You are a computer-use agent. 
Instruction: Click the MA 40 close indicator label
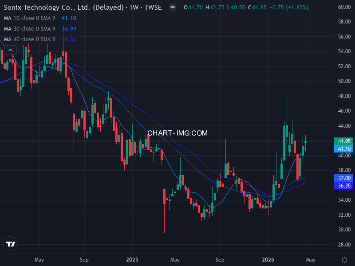[x=29, y=39]
